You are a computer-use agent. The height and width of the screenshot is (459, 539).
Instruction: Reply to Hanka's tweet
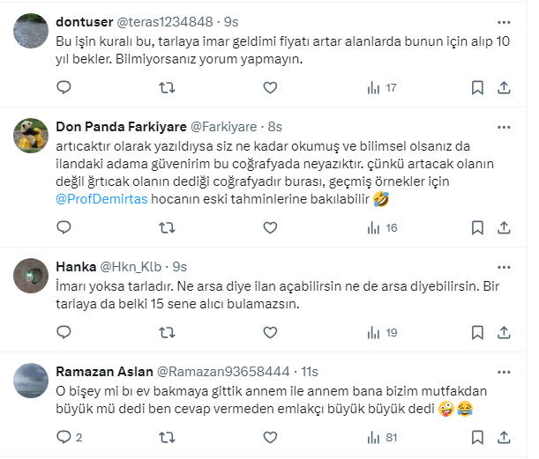point(64,333)
